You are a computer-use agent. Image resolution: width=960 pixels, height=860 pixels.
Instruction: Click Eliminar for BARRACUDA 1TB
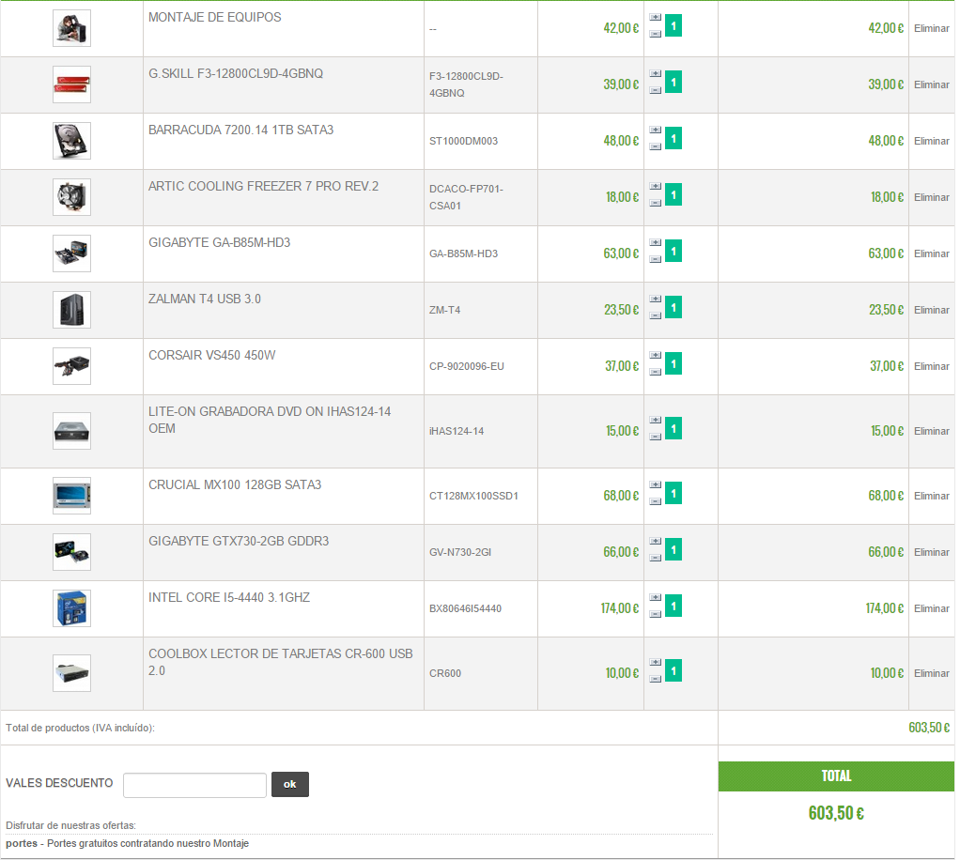[931, 141]
